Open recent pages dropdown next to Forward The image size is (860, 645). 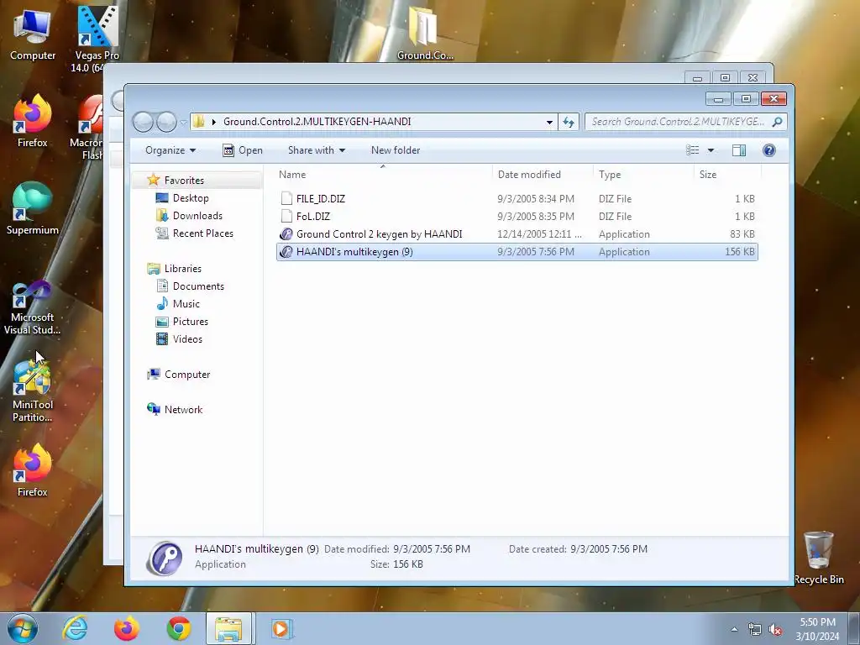tap(183, 123)
